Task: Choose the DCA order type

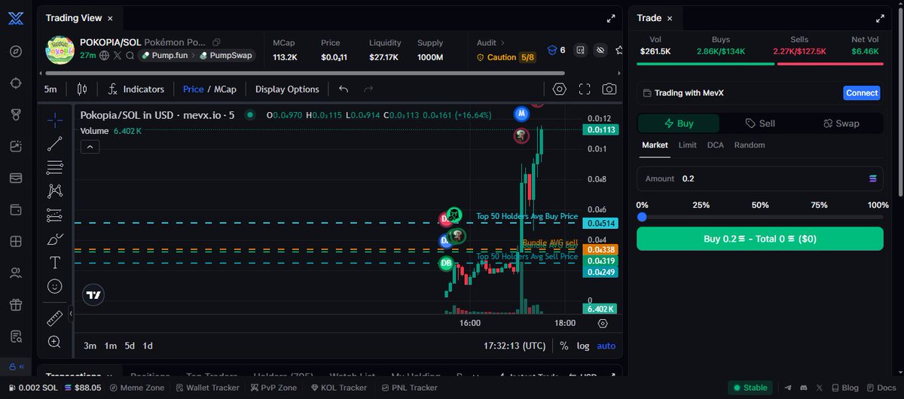Action: [x=716, y=145]
